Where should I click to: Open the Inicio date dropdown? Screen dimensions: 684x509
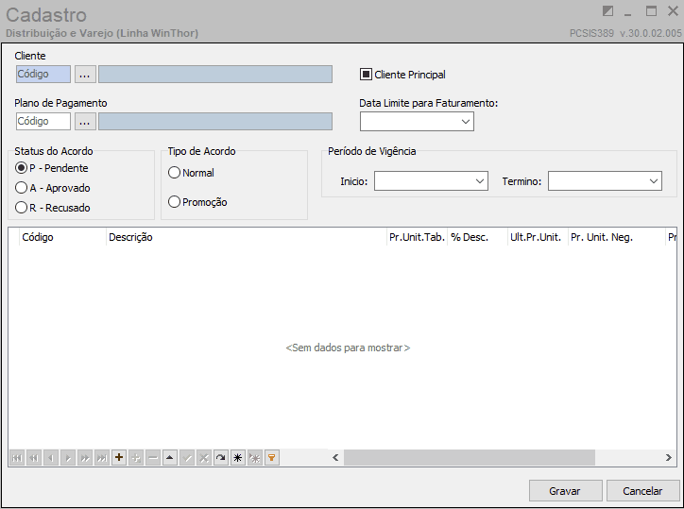[x=480, y=181]
